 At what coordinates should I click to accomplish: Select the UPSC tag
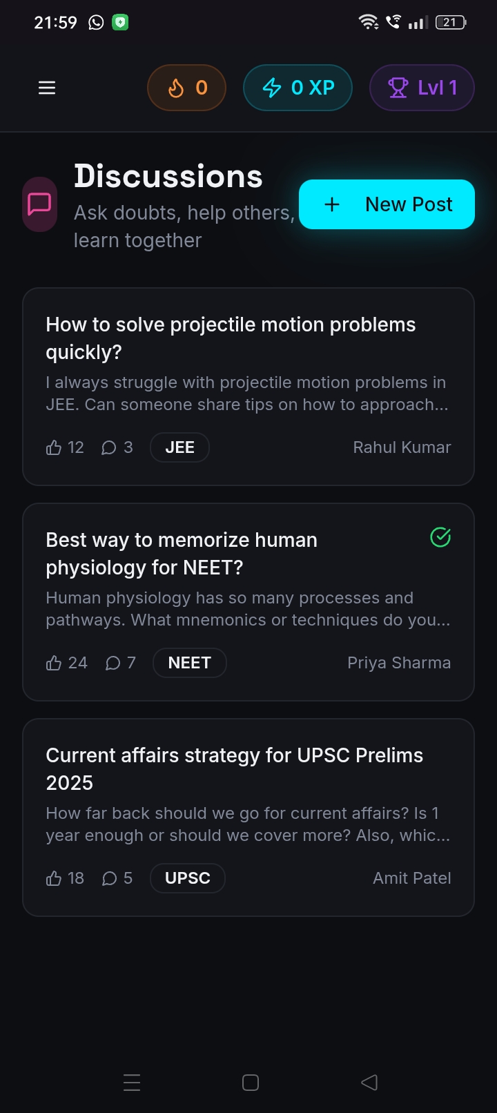[188, 878]
